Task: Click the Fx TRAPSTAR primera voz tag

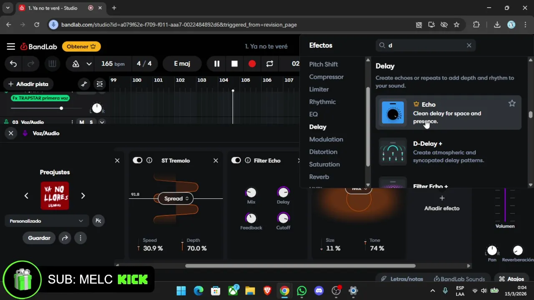Action: coord(40,98)
